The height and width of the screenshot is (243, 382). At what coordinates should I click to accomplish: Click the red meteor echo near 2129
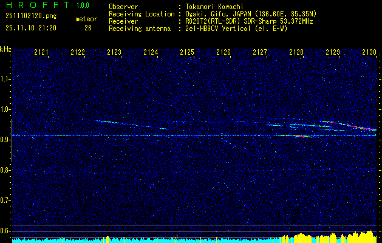pyautogui.click(x=349, y=125)
